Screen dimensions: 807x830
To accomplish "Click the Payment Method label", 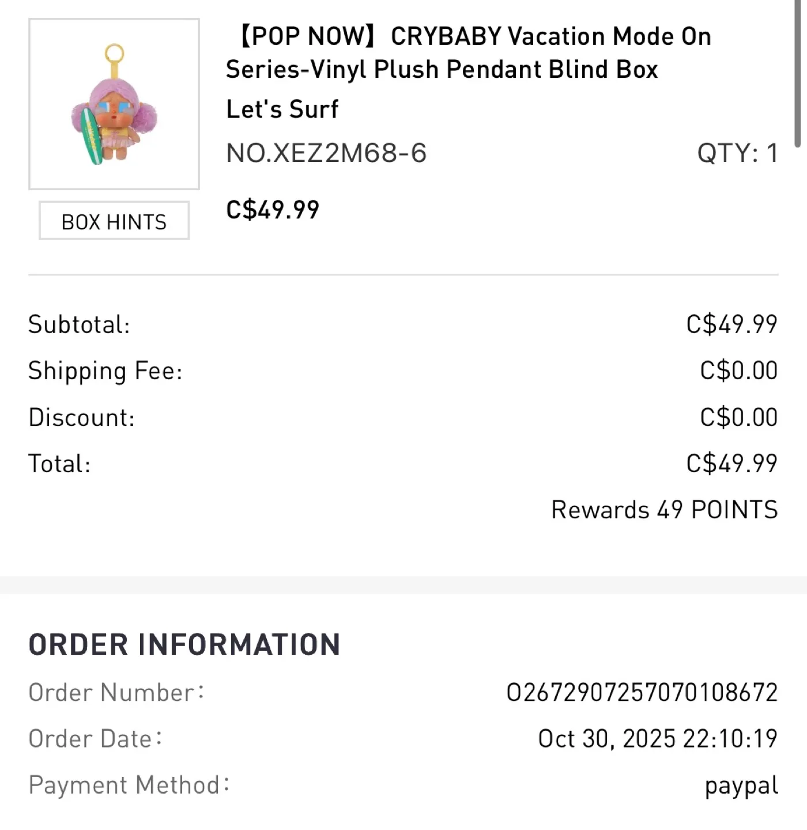I will pos(128,784).
